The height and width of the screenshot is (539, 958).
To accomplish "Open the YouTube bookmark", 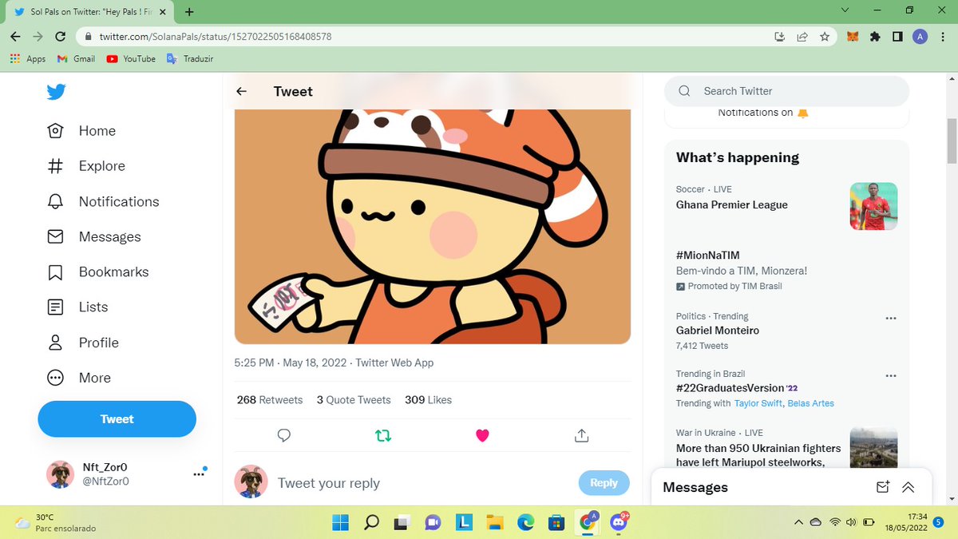I will tap(131, 59).
